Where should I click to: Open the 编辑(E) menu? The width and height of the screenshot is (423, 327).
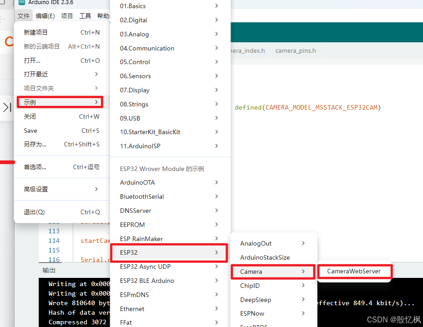[45, 16]
